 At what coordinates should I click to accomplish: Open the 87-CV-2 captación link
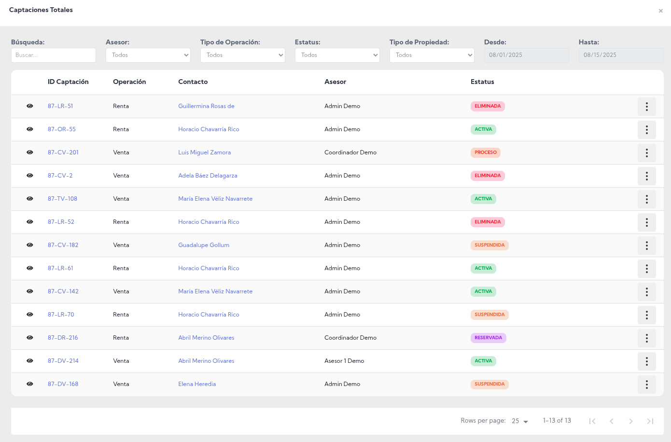[60, 176]
